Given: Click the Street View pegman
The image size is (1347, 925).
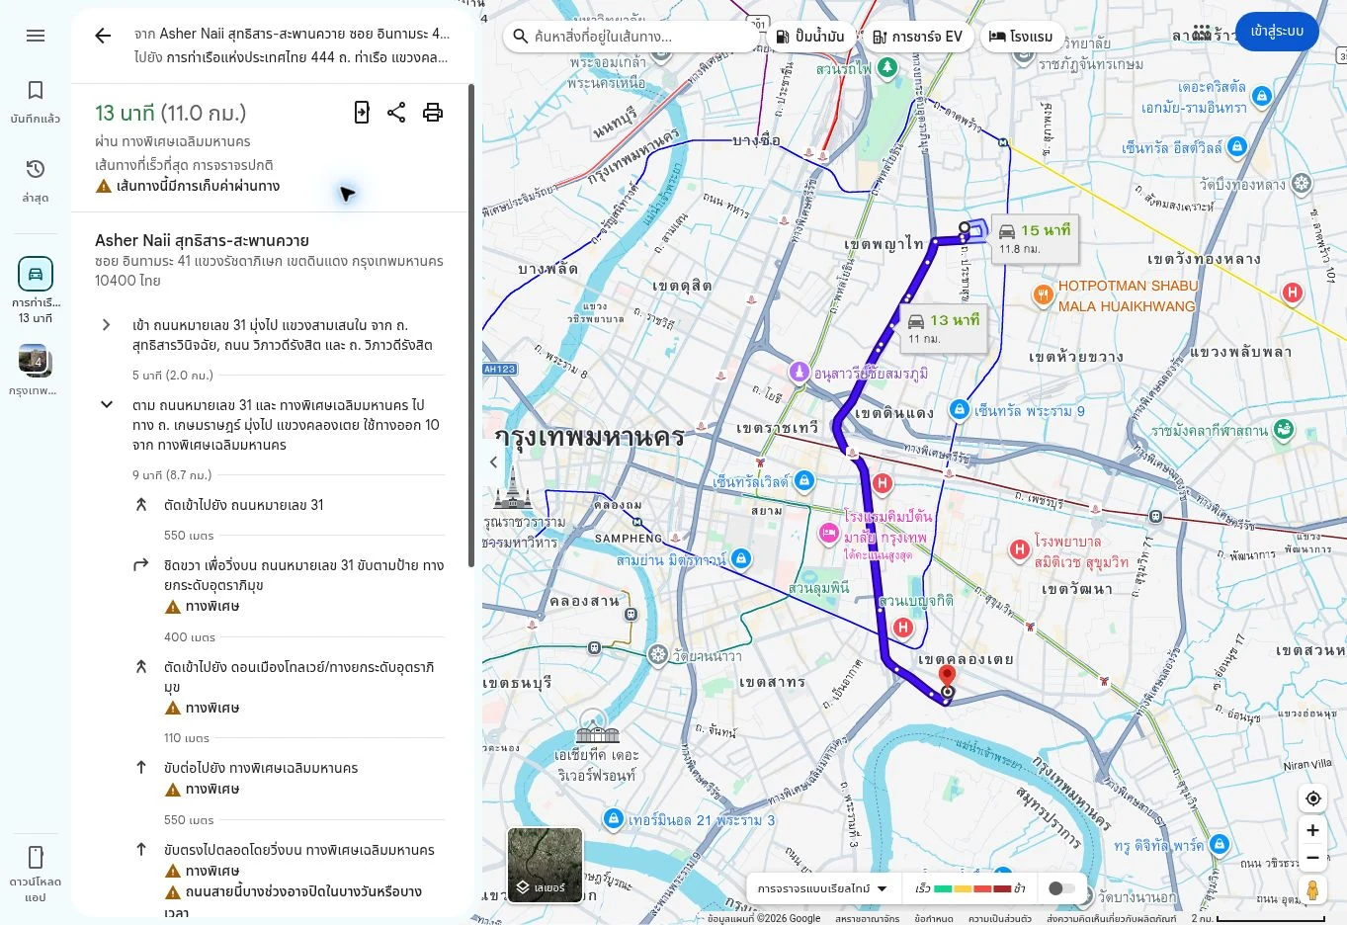Looking at the screenshot, I should [1312, 889].
